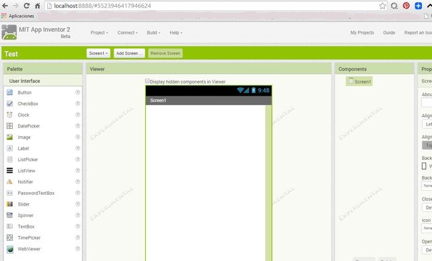The height and width of the screenshot is (261, 432).
Task: Select the ListPicker component icon
Action: pyautogui.click(x=9, y=159)
